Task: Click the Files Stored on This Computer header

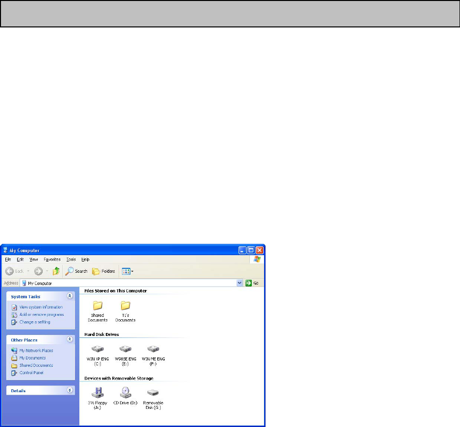Action: tap(116, 291)
